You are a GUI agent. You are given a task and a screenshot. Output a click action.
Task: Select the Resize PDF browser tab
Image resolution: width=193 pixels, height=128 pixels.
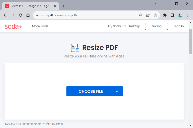31,6
